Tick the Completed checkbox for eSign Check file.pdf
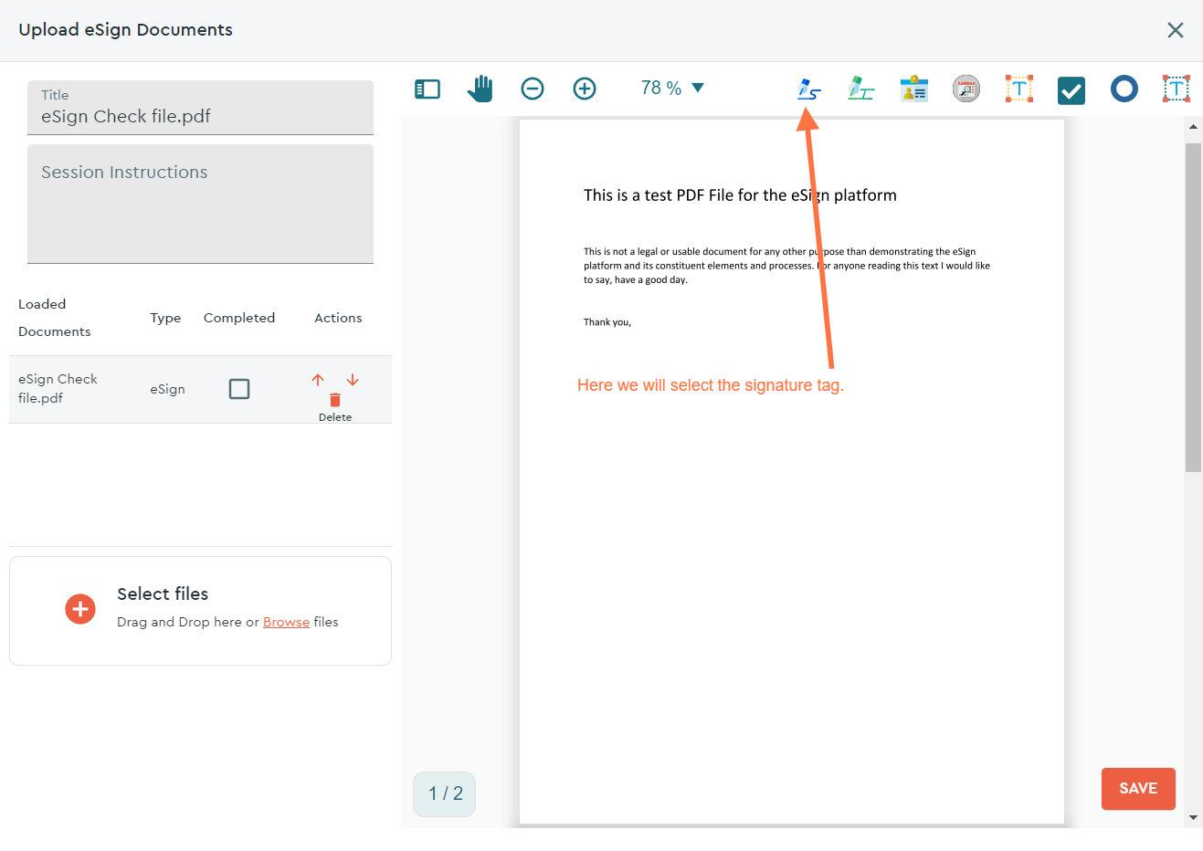 click(x=239, y=389)
